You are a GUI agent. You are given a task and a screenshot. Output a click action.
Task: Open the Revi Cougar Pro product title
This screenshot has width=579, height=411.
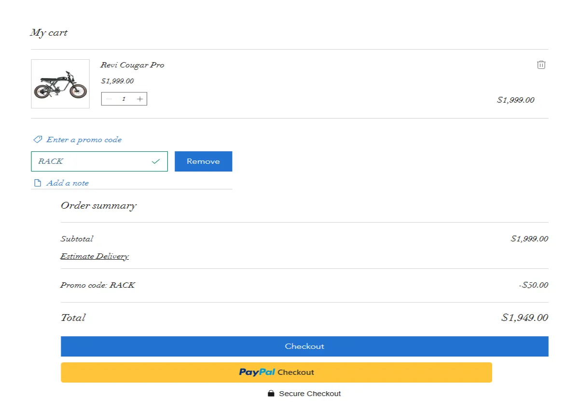coord(132,65)
